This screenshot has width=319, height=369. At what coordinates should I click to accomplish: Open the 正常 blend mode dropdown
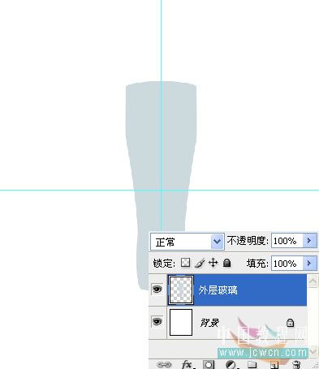(x=188, y=242)
